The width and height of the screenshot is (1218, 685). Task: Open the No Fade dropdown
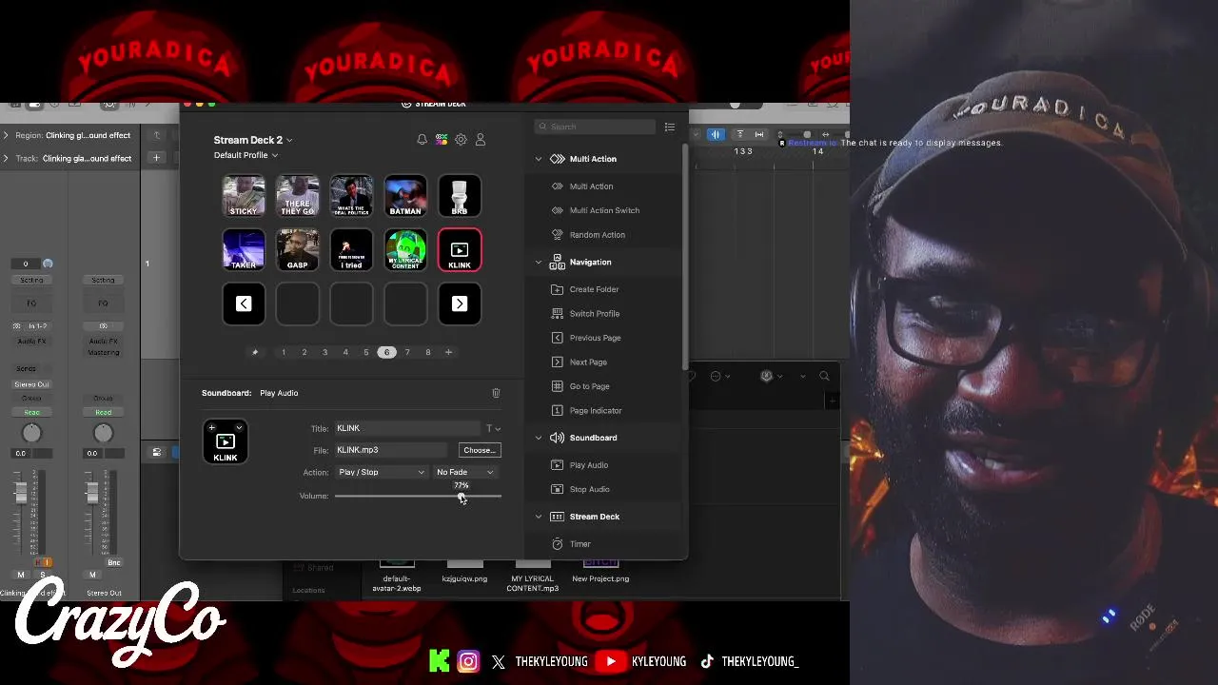[x=464, y=472]
